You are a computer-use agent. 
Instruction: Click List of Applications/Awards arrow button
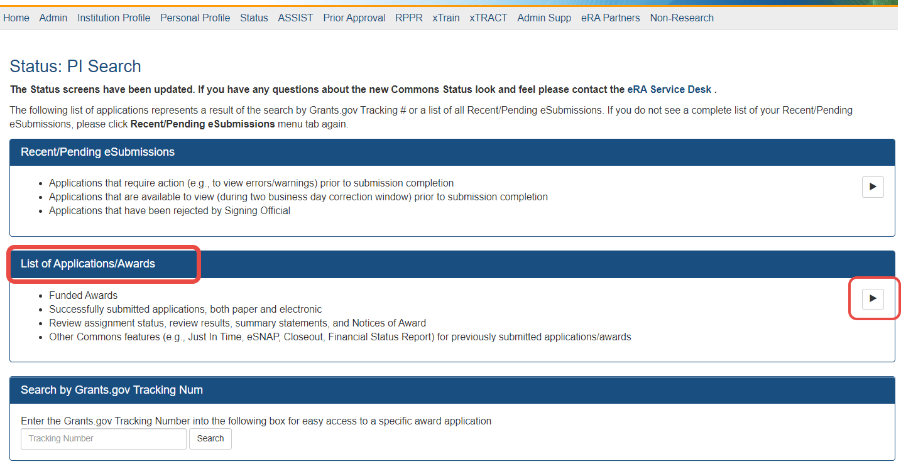(872, 299)
